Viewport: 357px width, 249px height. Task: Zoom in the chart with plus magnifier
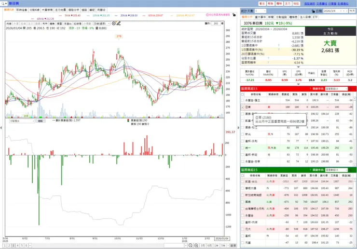[196, 245]
